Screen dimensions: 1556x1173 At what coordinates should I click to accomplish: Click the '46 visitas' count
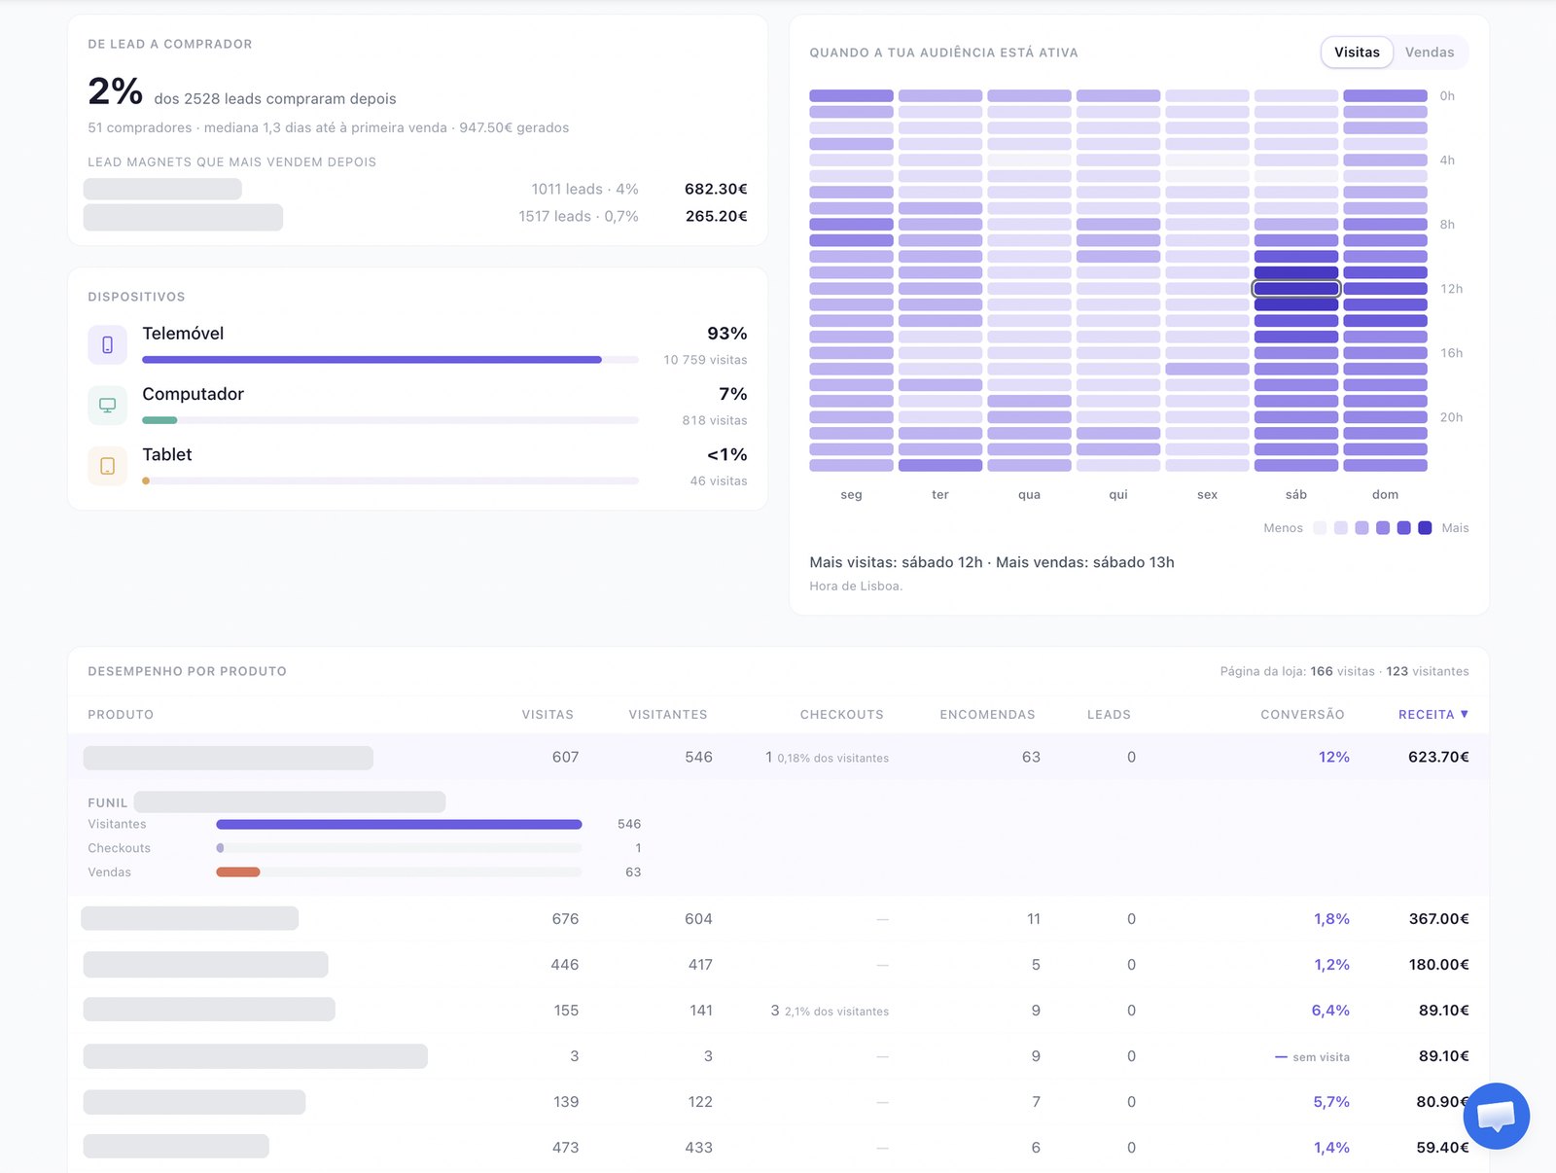click(719, 480)
